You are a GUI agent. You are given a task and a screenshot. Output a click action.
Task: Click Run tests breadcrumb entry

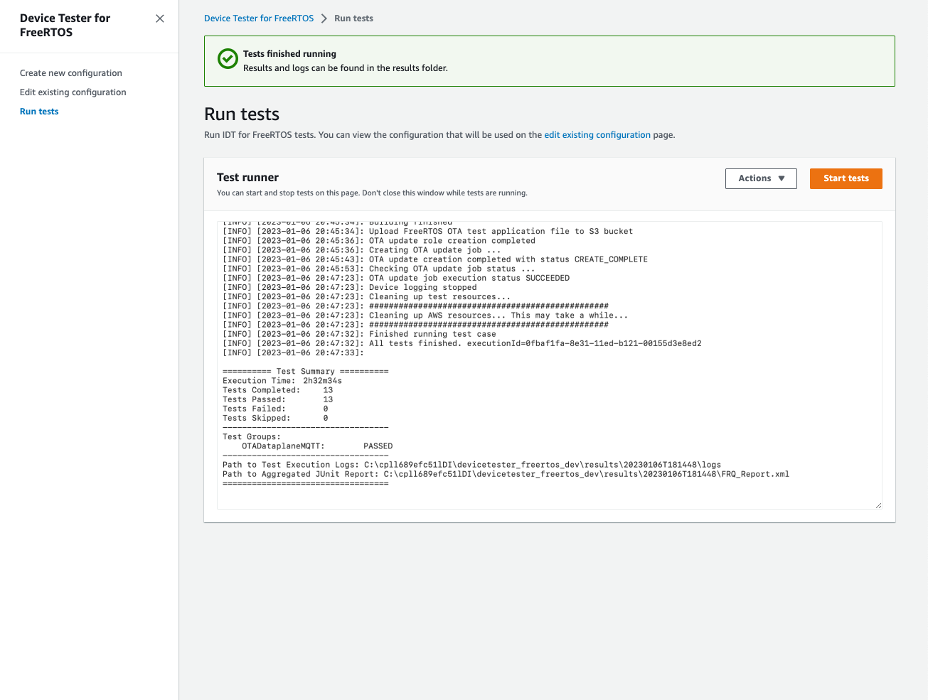353,18
